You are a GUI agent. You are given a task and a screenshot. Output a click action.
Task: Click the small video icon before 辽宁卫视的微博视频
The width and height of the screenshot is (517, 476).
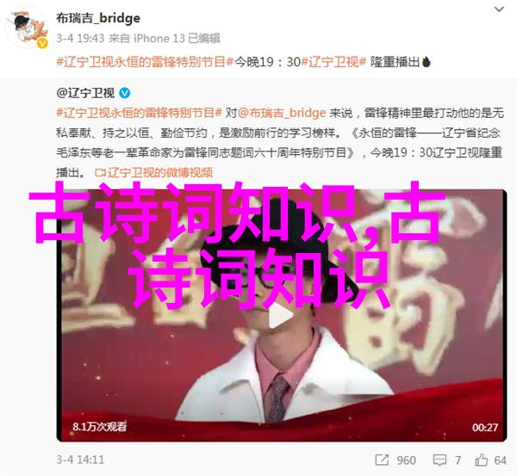pos(100,173)
